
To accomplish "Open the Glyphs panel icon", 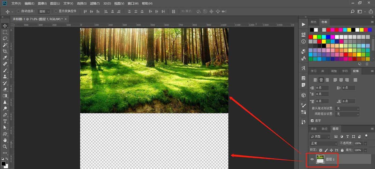I will click(303, 68).
